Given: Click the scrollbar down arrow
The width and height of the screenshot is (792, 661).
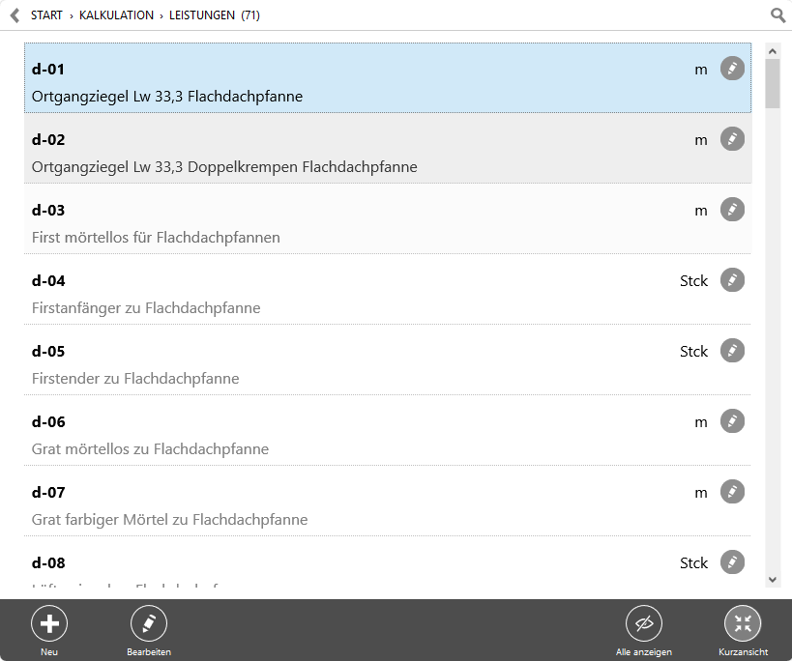Looking at the screenshot, I should (772, 580).
